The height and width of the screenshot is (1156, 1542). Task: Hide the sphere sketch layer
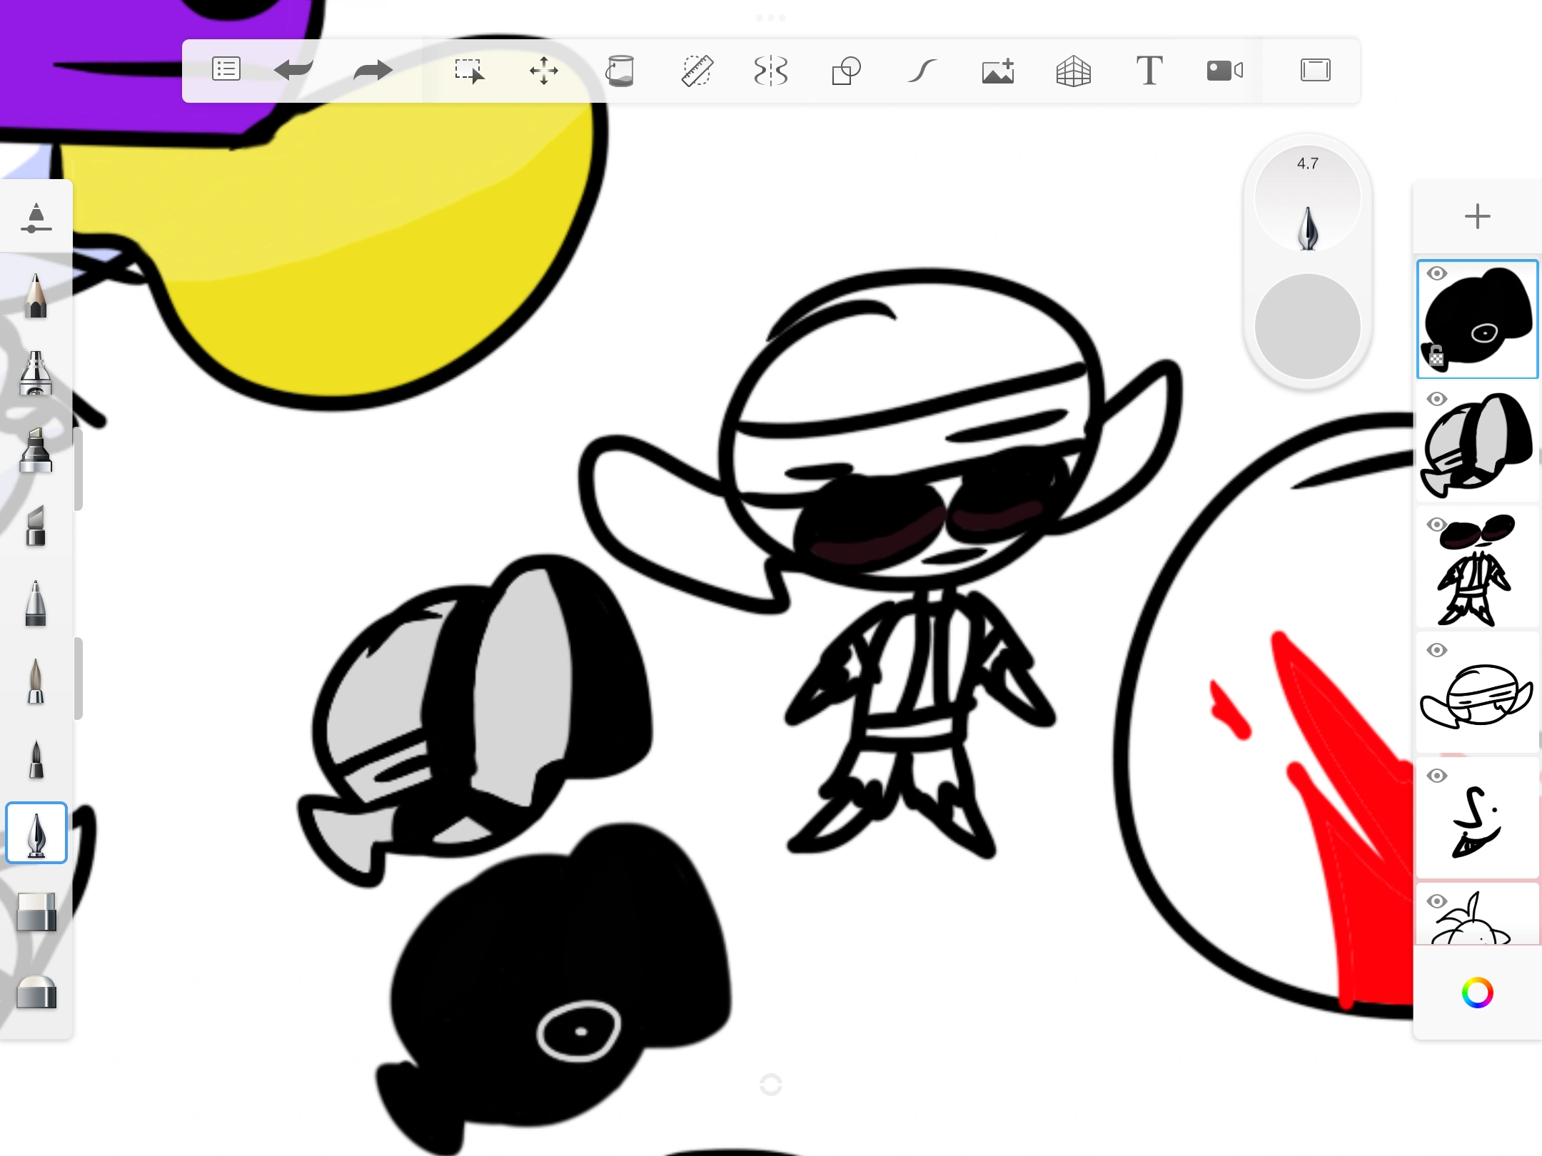1437,650
